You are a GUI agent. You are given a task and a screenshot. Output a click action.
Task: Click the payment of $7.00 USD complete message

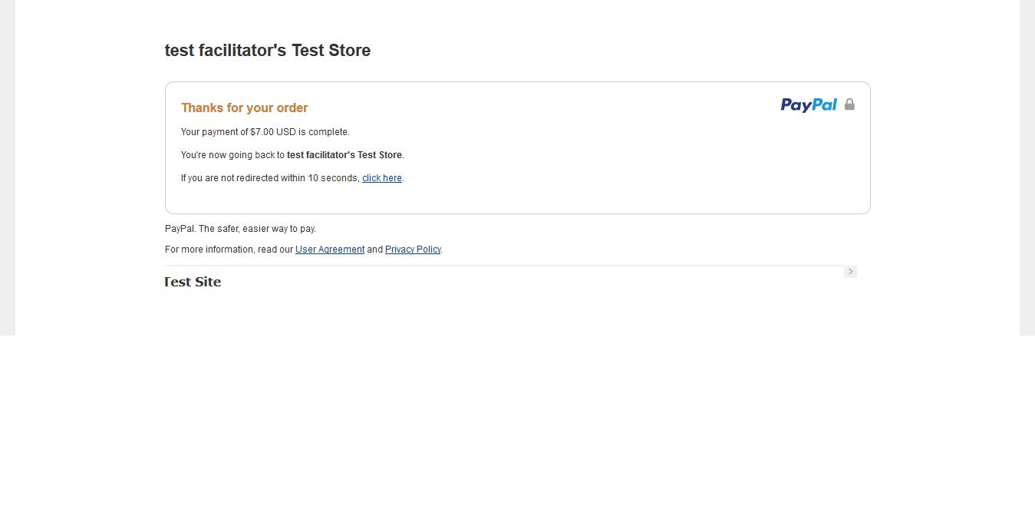pos(265,132)
